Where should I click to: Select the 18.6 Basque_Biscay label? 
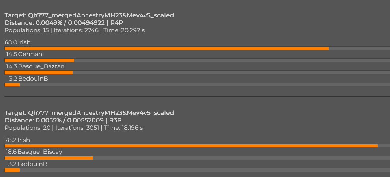[34, 152]
